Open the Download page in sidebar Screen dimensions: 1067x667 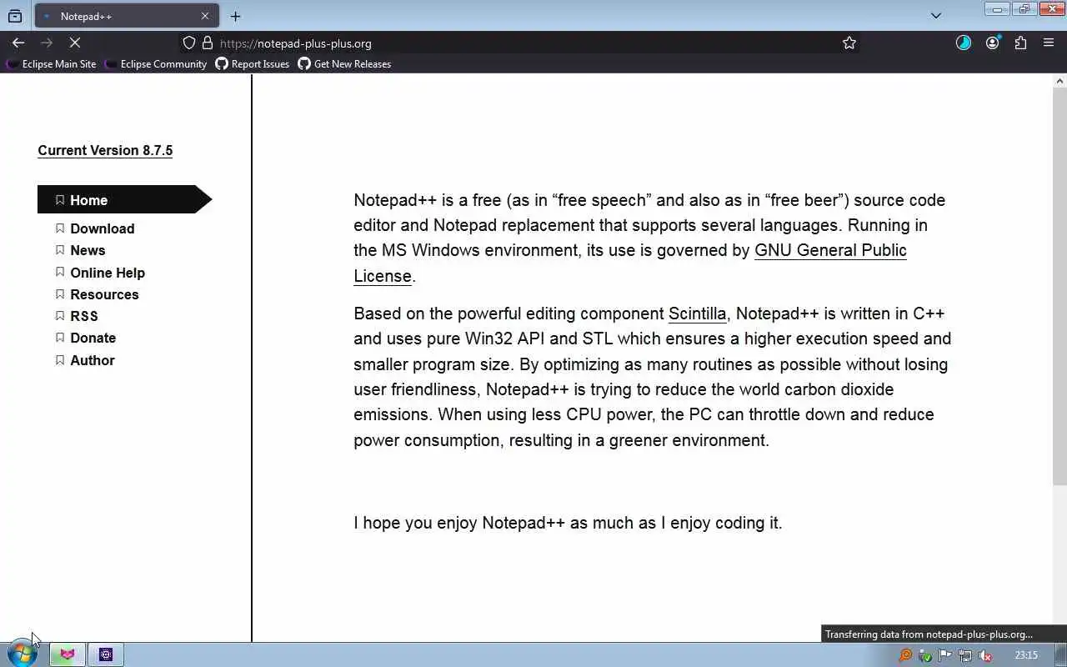pyautogui.click(x=103, y=228)
